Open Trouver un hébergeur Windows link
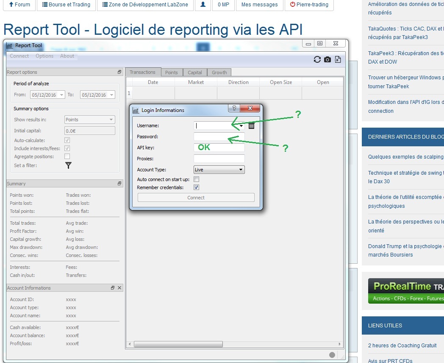This screenshot has width=444, height=363. pos(406,82)
